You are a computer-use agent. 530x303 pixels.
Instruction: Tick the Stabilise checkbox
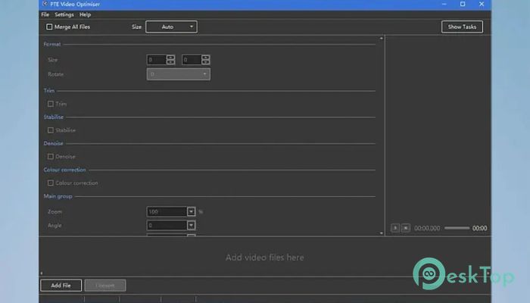tap(51, 130)
